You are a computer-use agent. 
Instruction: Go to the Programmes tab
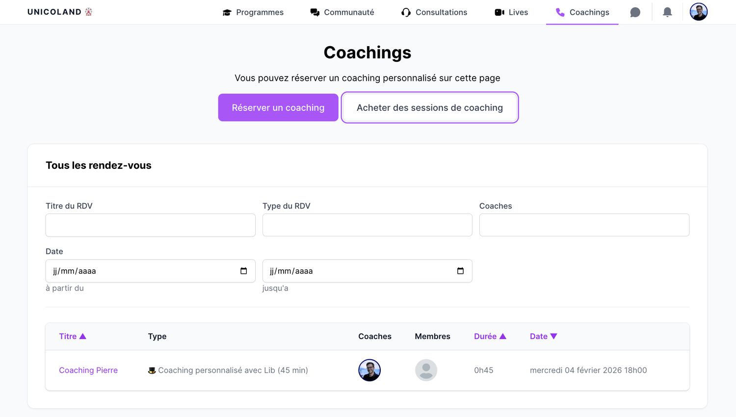pos(253,12)
